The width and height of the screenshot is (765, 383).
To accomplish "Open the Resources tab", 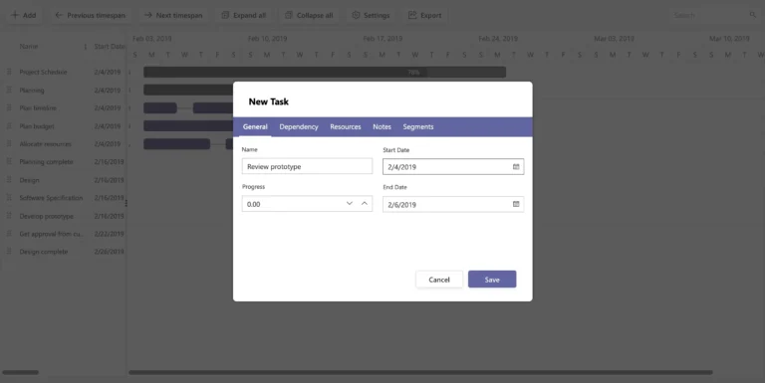I will [346, 126].
